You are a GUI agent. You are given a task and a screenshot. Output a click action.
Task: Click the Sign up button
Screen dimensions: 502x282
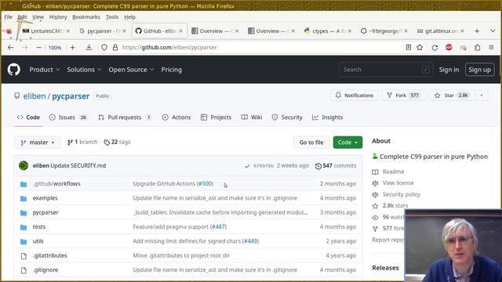[479, 70]
